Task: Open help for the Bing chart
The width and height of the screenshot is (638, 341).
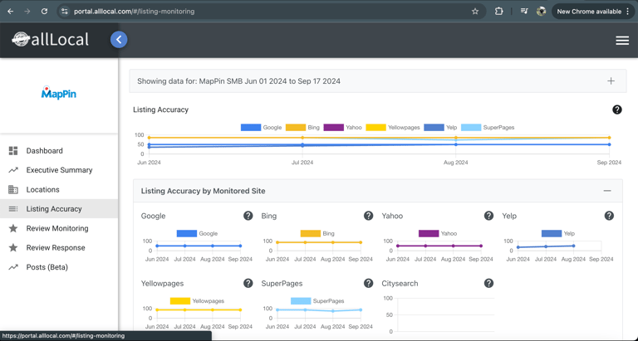Action: point(368,216)
